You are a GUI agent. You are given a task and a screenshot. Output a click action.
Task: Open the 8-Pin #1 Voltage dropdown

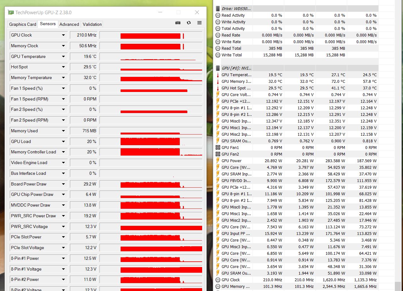63,269
